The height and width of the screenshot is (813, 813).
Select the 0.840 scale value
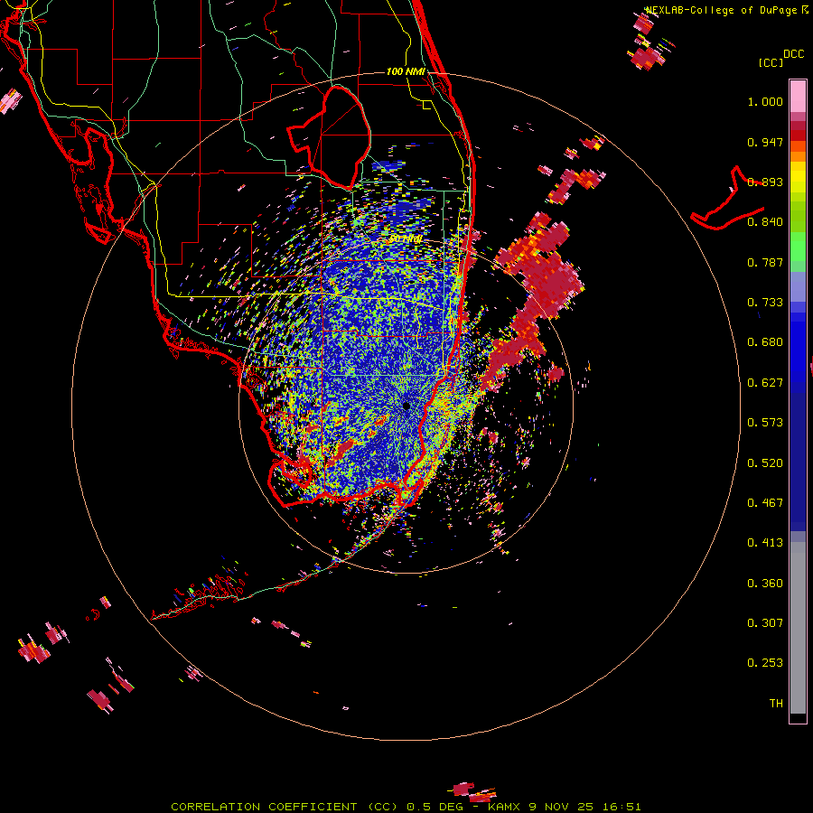765,222
